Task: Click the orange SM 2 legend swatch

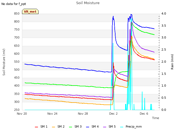Action: [x=53, y=127]
